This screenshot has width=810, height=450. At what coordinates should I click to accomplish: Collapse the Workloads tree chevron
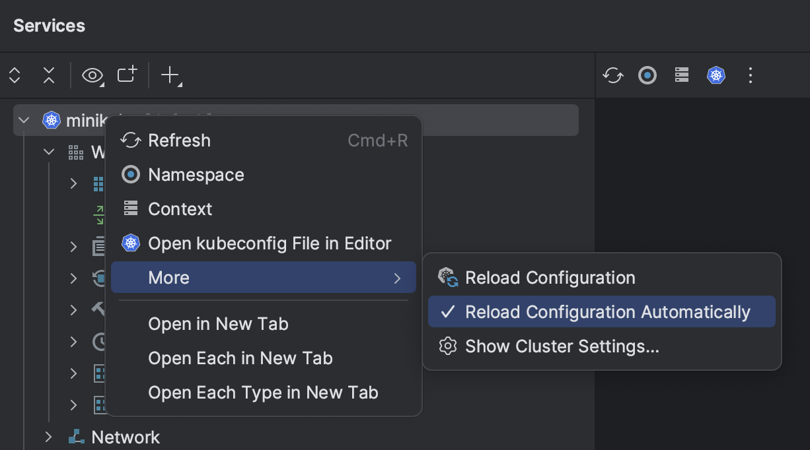[x=48, y=151]
